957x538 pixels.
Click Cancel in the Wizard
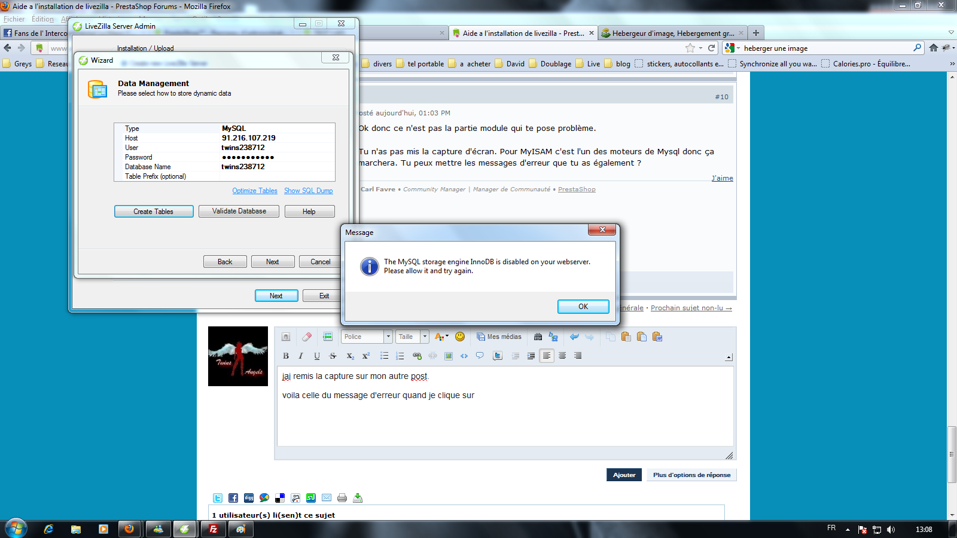321,262
